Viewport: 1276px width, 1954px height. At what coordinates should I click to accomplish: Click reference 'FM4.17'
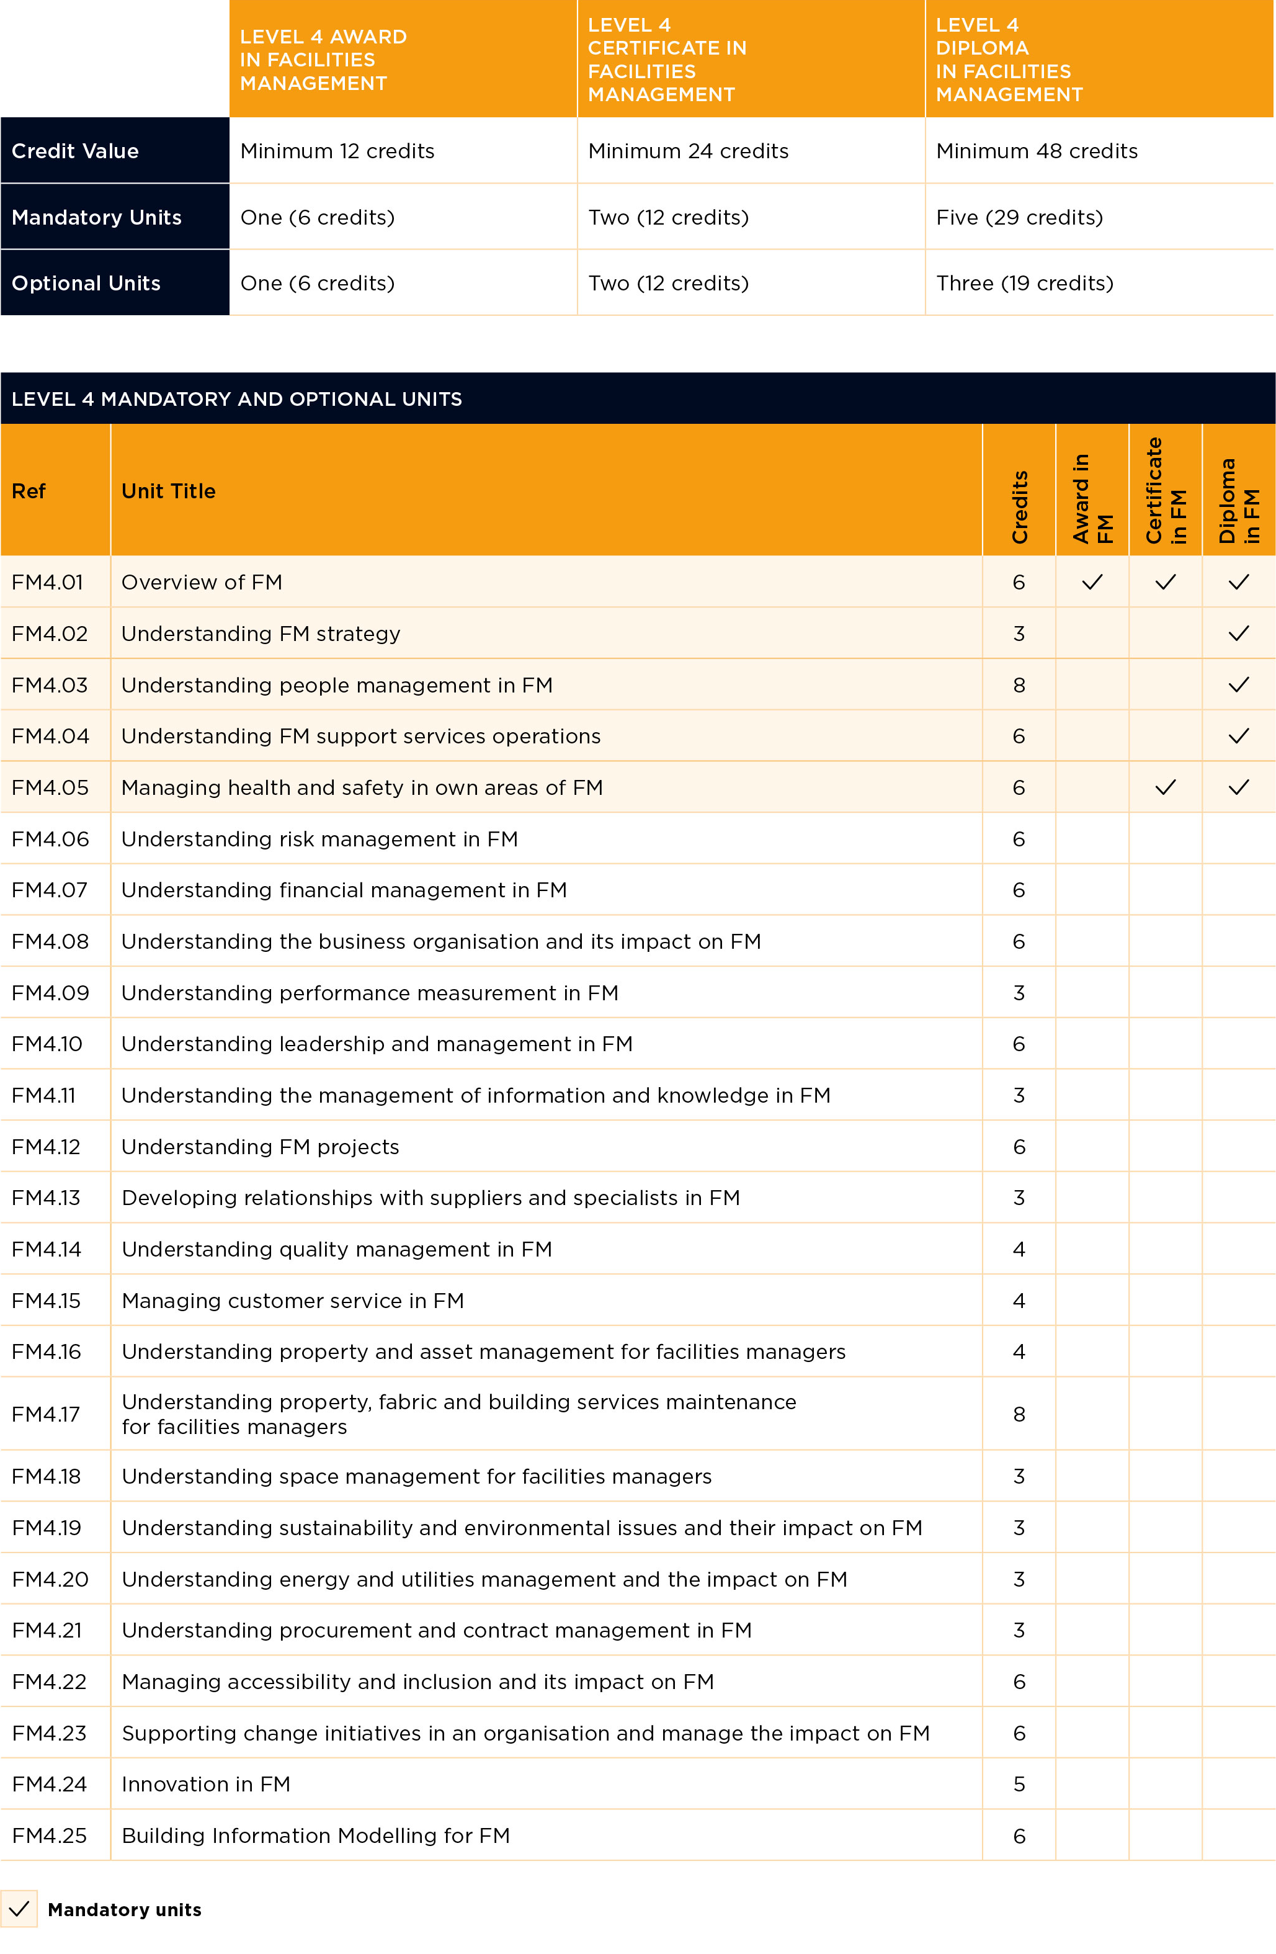[x=45, y=1414]
